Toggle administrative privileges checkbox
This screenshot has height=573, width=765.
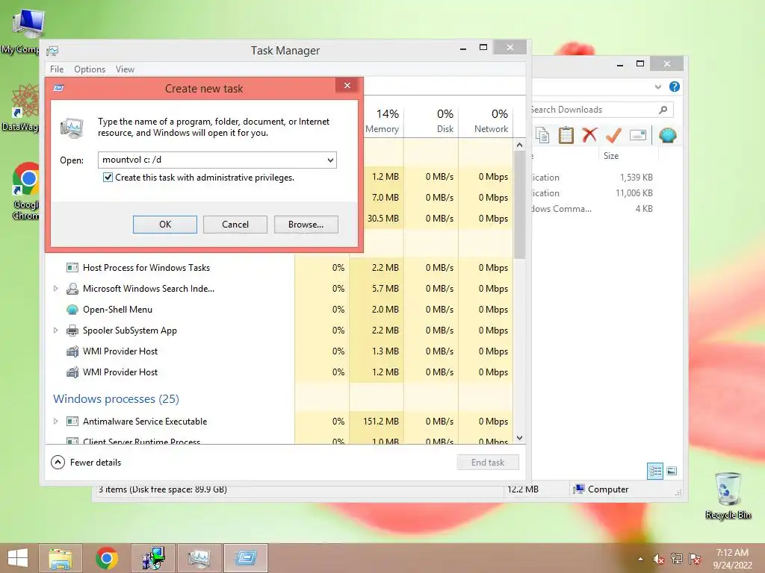[x=108, y=178]
